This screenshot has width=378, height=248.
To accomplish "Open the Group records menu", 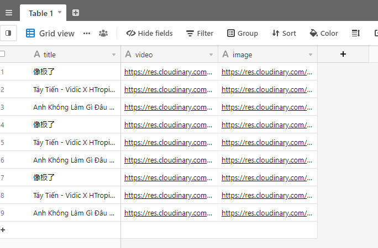I will [x=242, y=33].
